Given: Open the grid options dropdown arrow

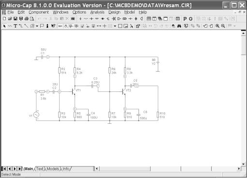Looking at the screenshot, I should point(115,26).
